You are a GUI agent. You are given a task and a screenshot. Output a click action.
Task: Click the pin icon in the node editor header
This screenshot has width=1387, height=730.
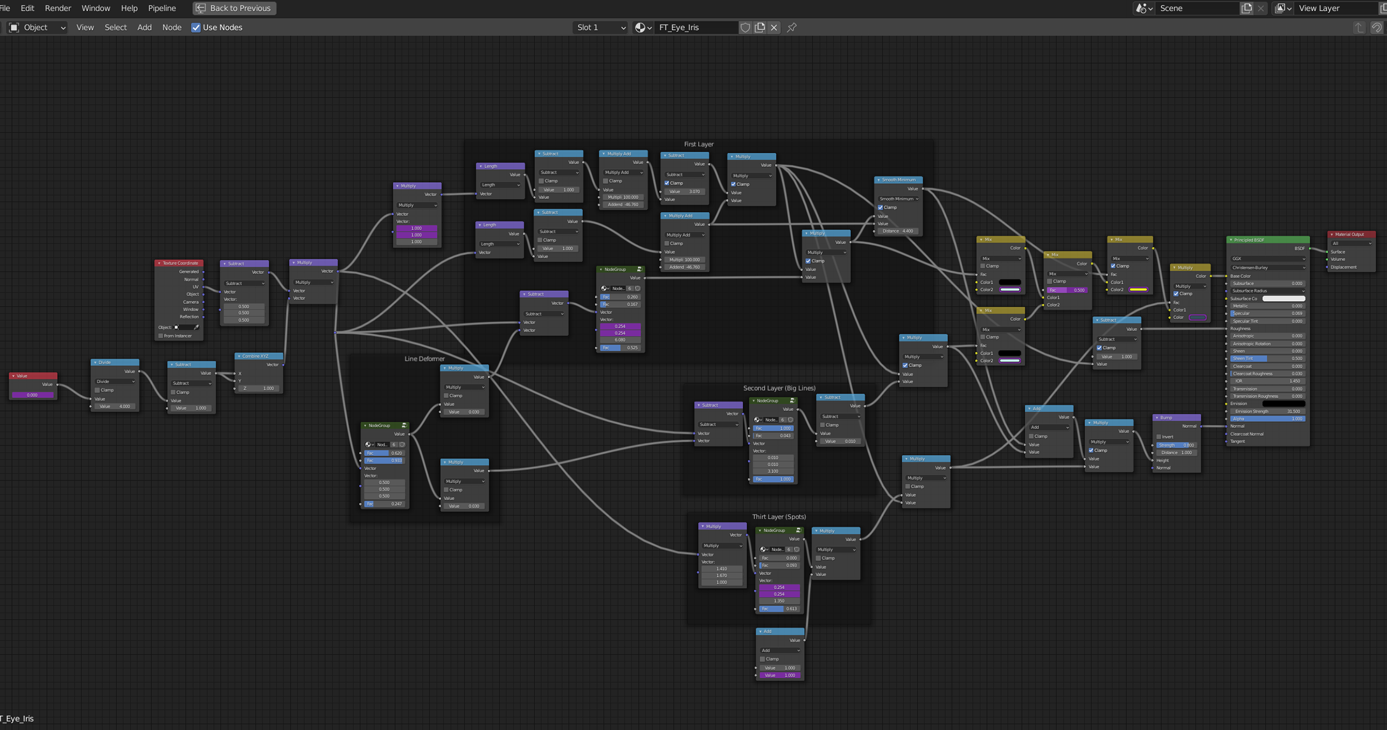point(792,27)
